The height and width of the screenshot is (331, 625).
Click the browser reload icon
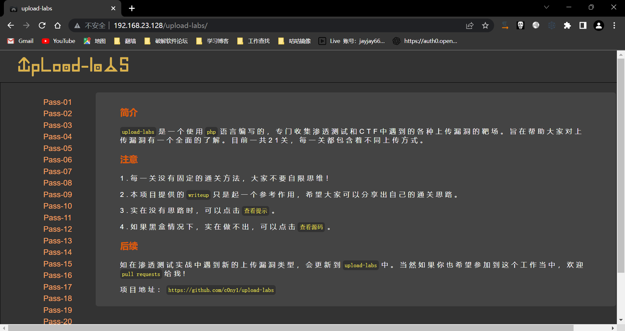coord(42,25)
